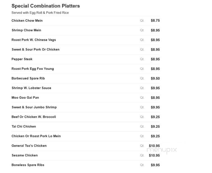This screenshot has width=212, height=173.
Task: Click the menupix watermark logo
Action: pos(162,150)
